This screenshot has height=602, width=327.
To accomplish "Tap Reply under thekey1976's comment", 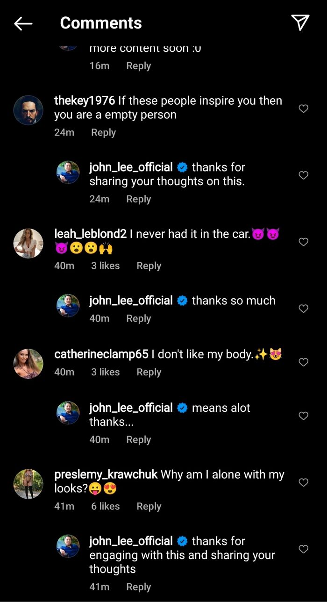I will (103, 132).
